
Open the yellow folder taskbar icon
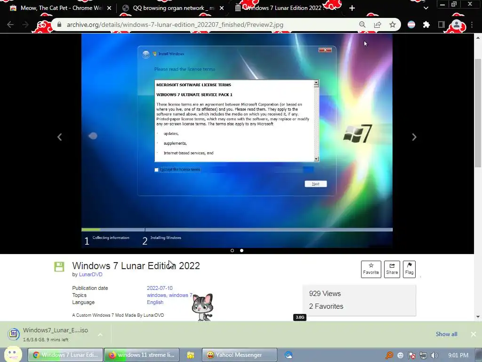[x=191, y=355]
